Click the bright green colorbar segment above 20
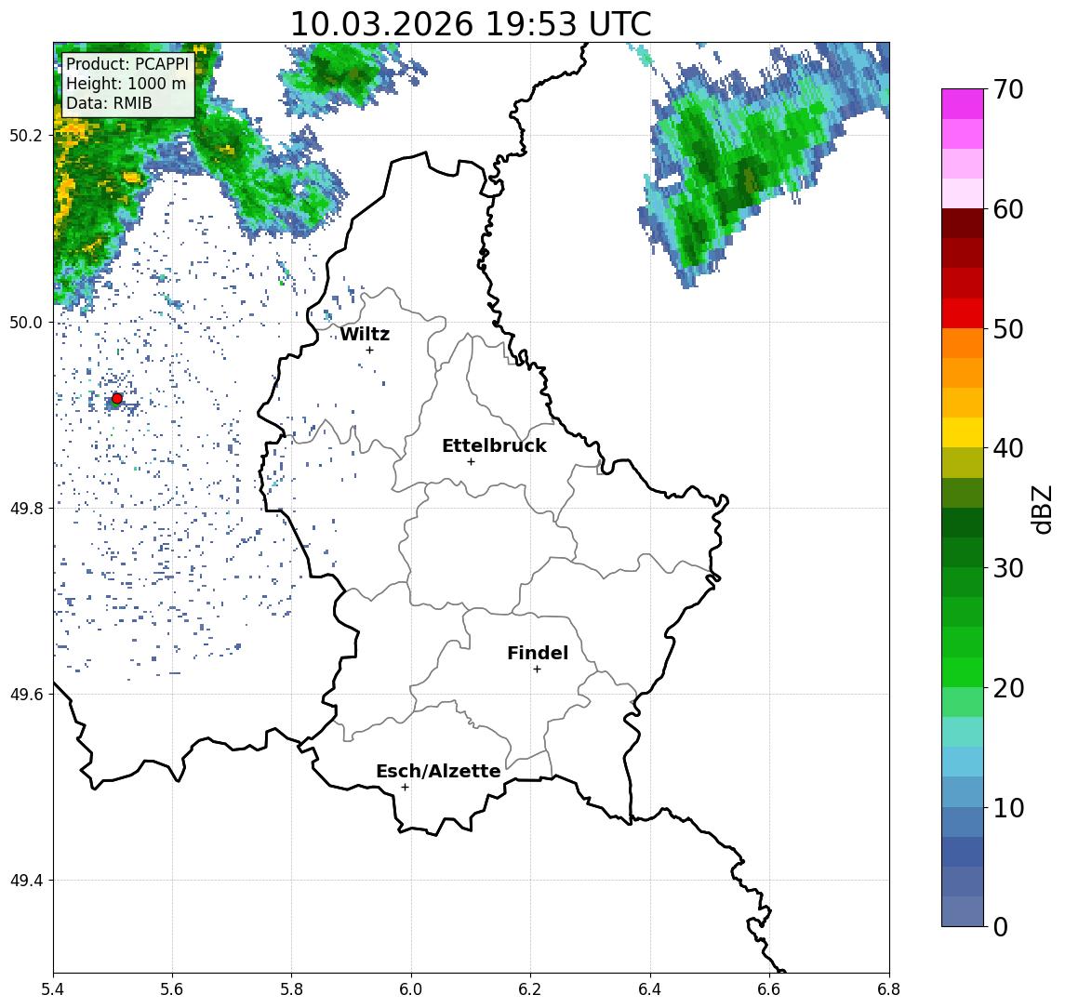The height and width of the screenshot is (1008, 1065). coord(963,671)
